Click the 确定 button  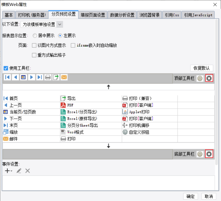[x=191, y=196]
